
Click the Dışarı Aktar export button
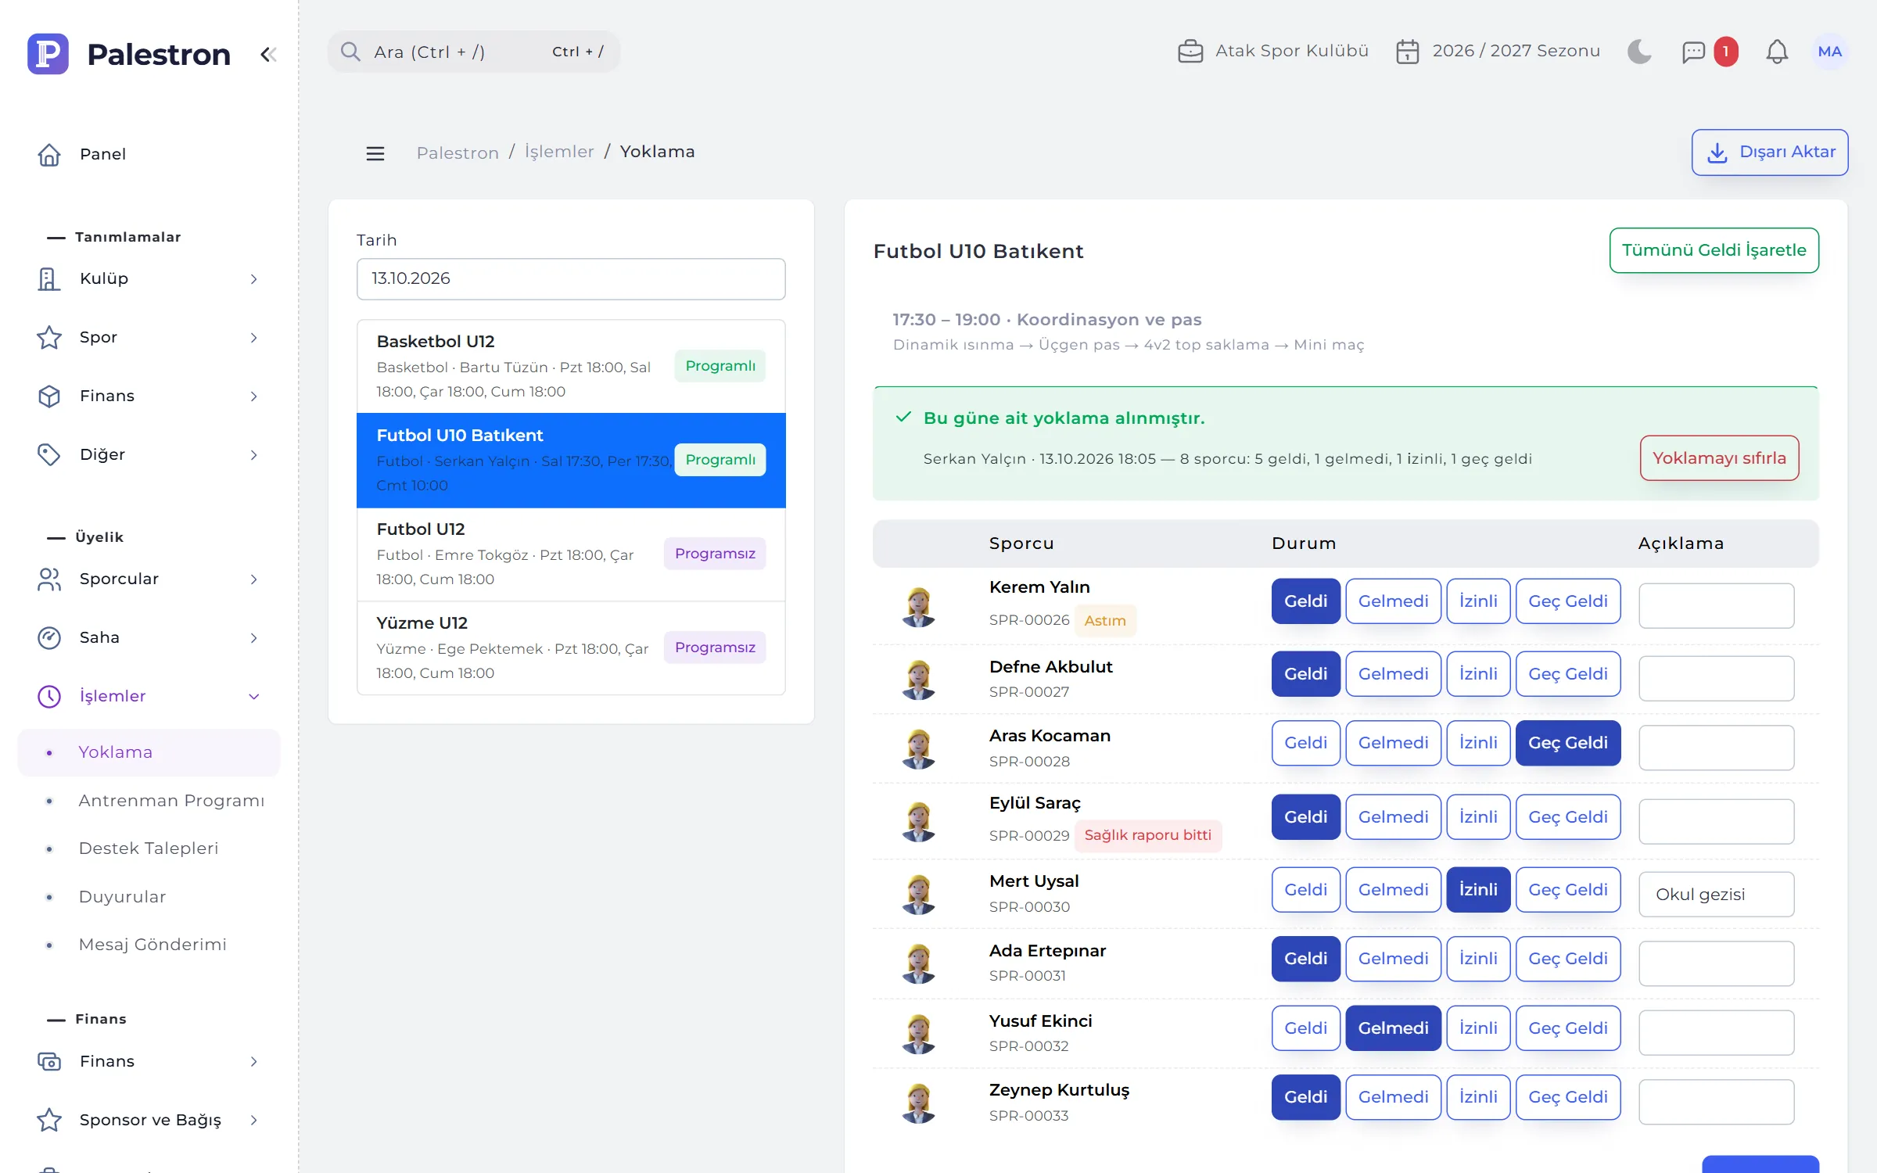point(1770,152)
